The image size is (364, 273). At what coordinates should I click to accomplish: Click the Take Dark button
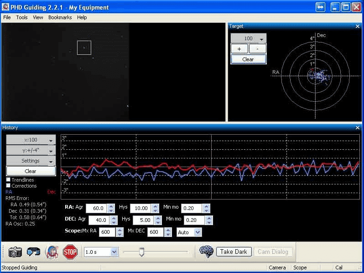click(x=234, y=252)
